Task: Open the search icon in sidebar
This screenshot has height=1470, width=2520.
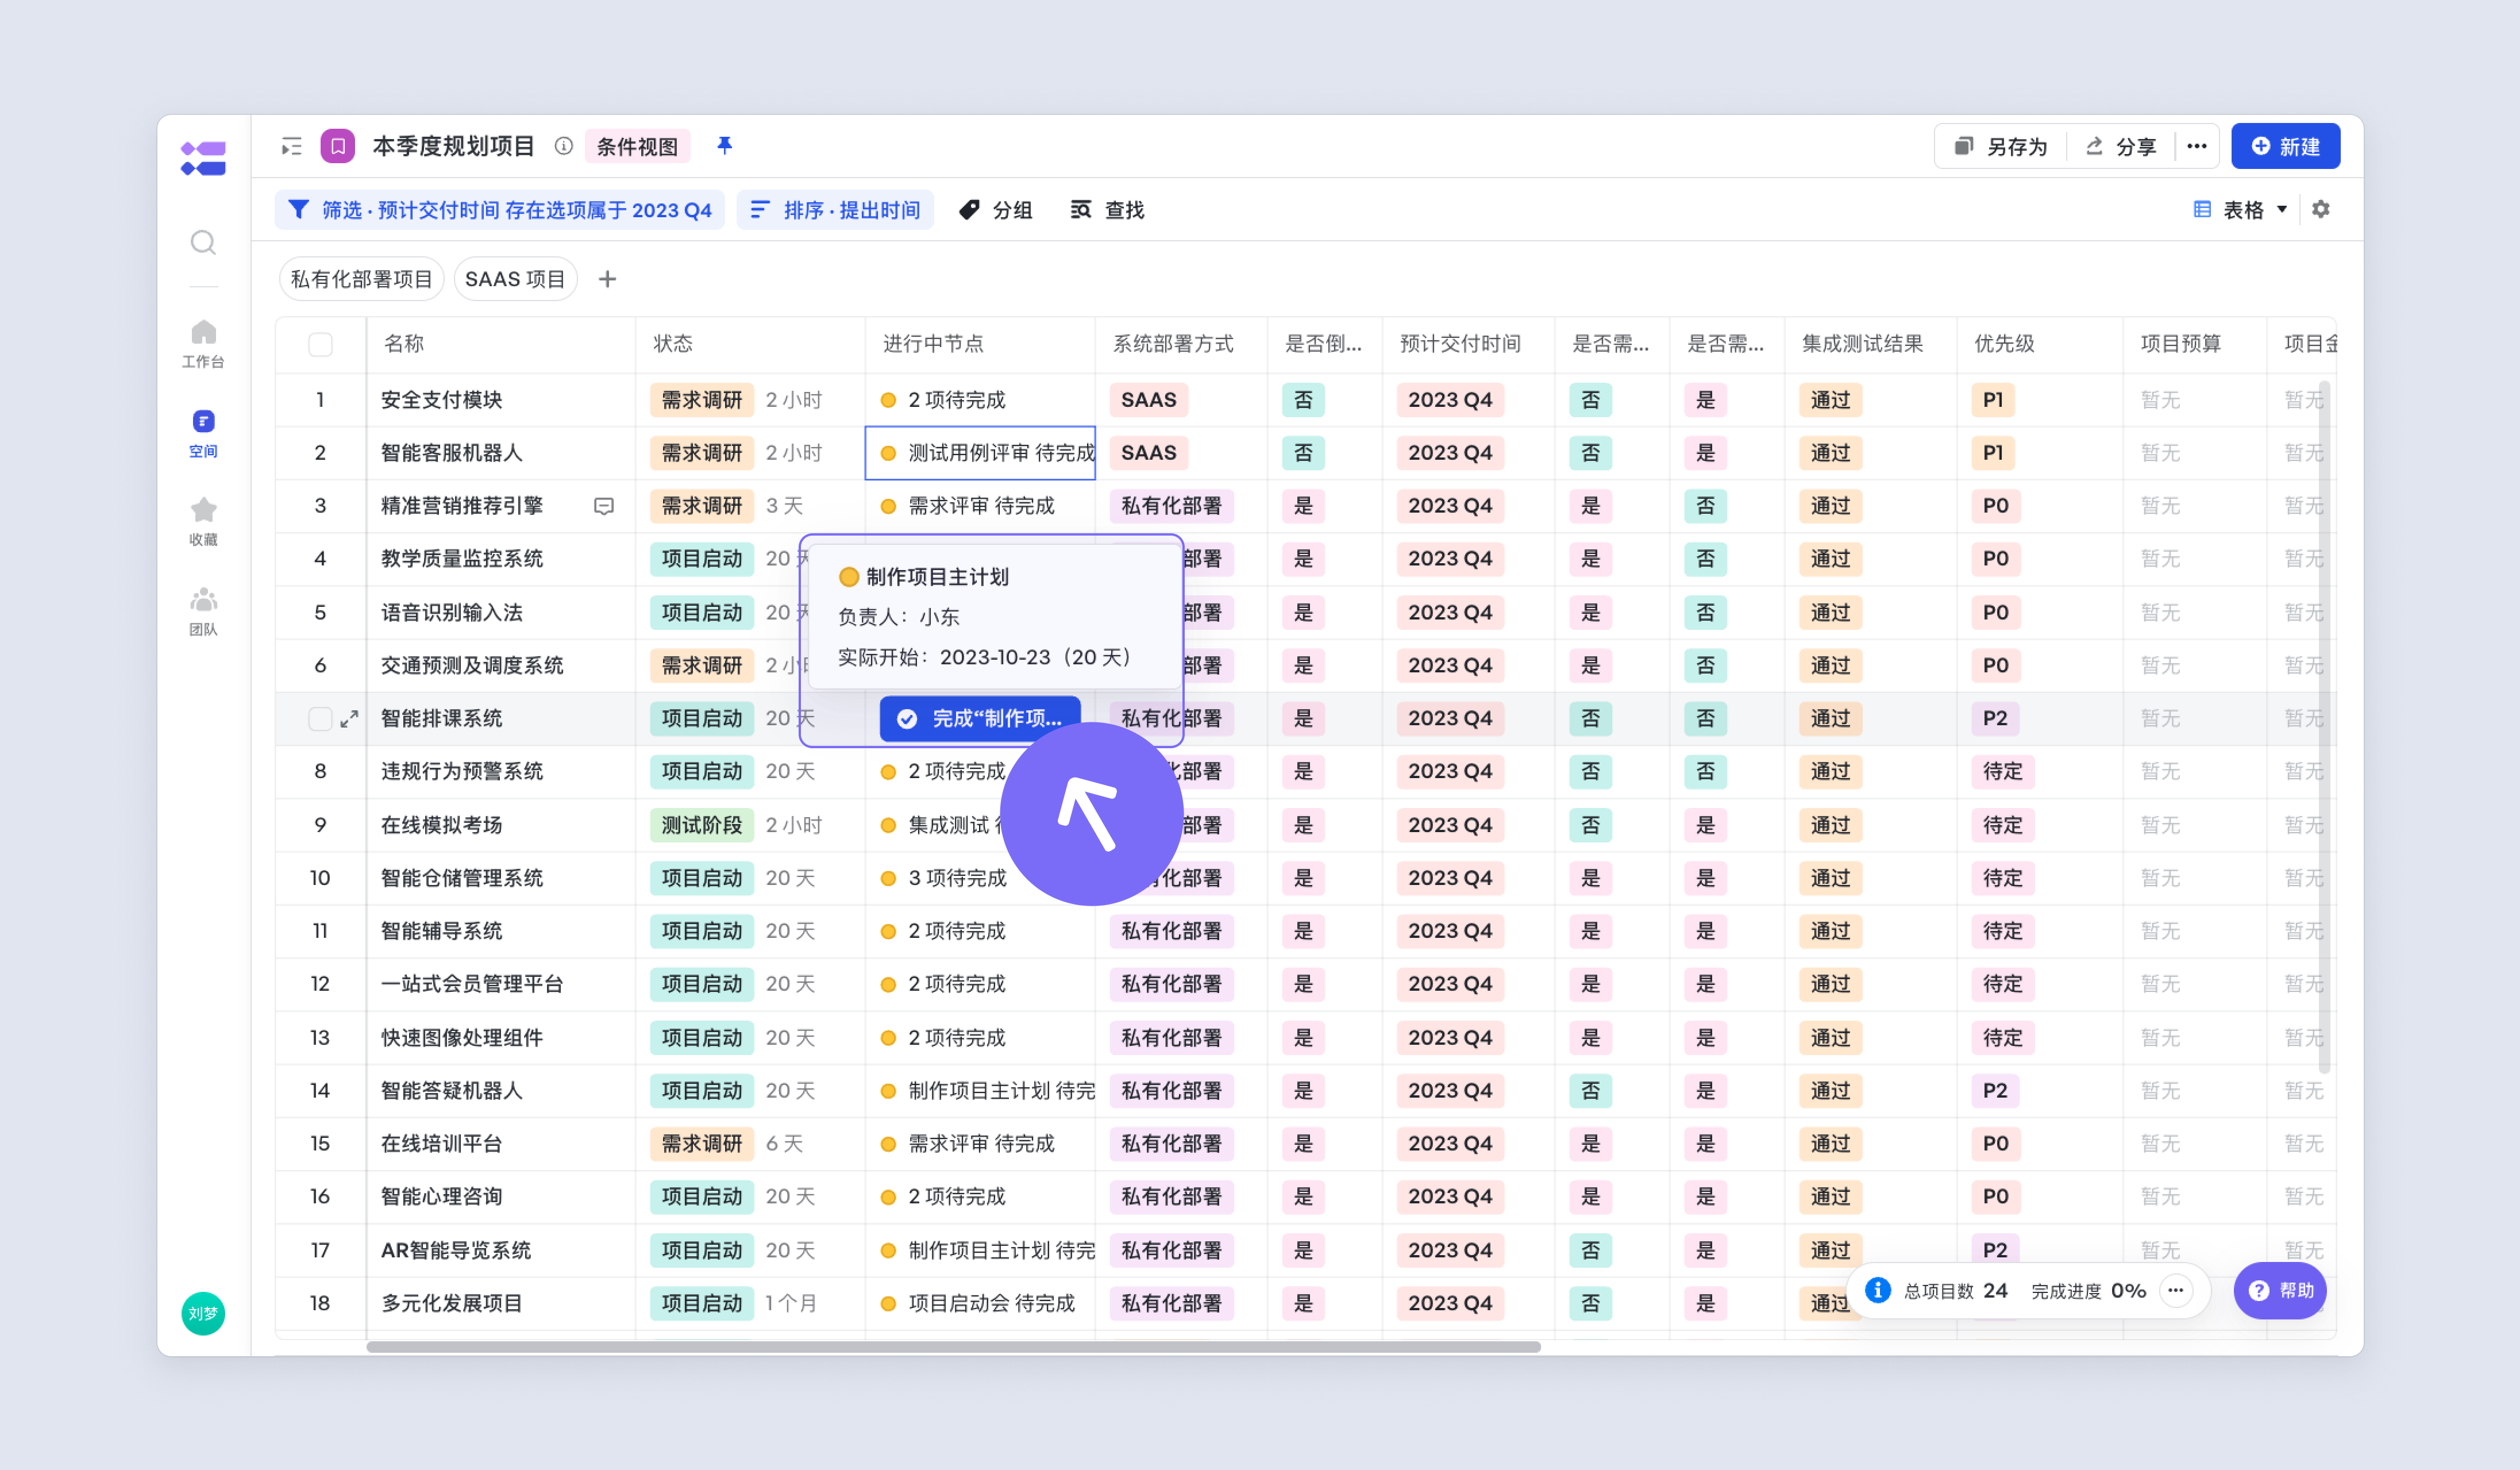Action: pos(203,242)
